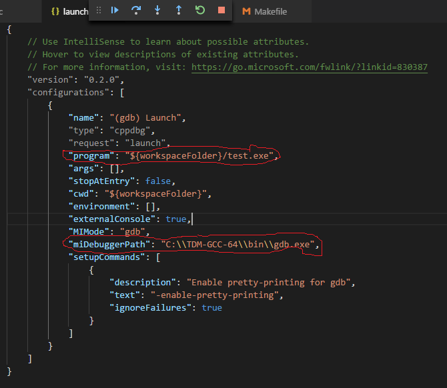The height and width of the screenshot is (388, 447).
Task: Click the cwd "${workspaceFolder}" value
Action: coord(155,194)
